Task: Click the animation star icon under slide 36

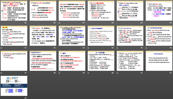Action: pos(147,48)
